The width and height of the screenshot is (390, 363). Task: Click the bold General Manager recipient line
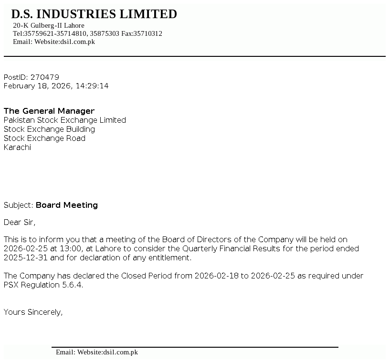pyautogui.click(x=49, y=111)
